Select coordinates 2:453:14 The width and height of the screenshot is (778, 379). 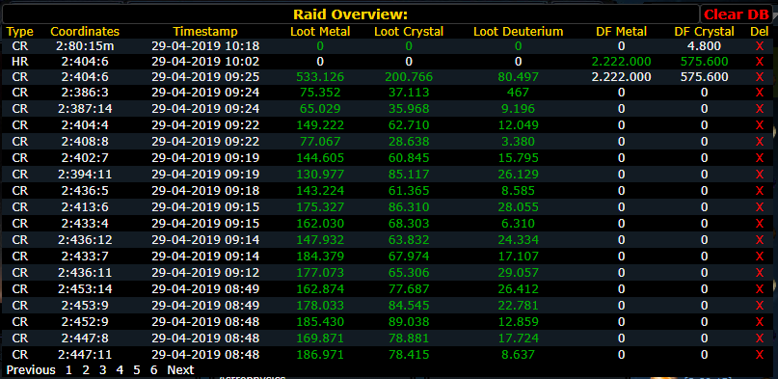pyautogui.click(x=85, y=288)
